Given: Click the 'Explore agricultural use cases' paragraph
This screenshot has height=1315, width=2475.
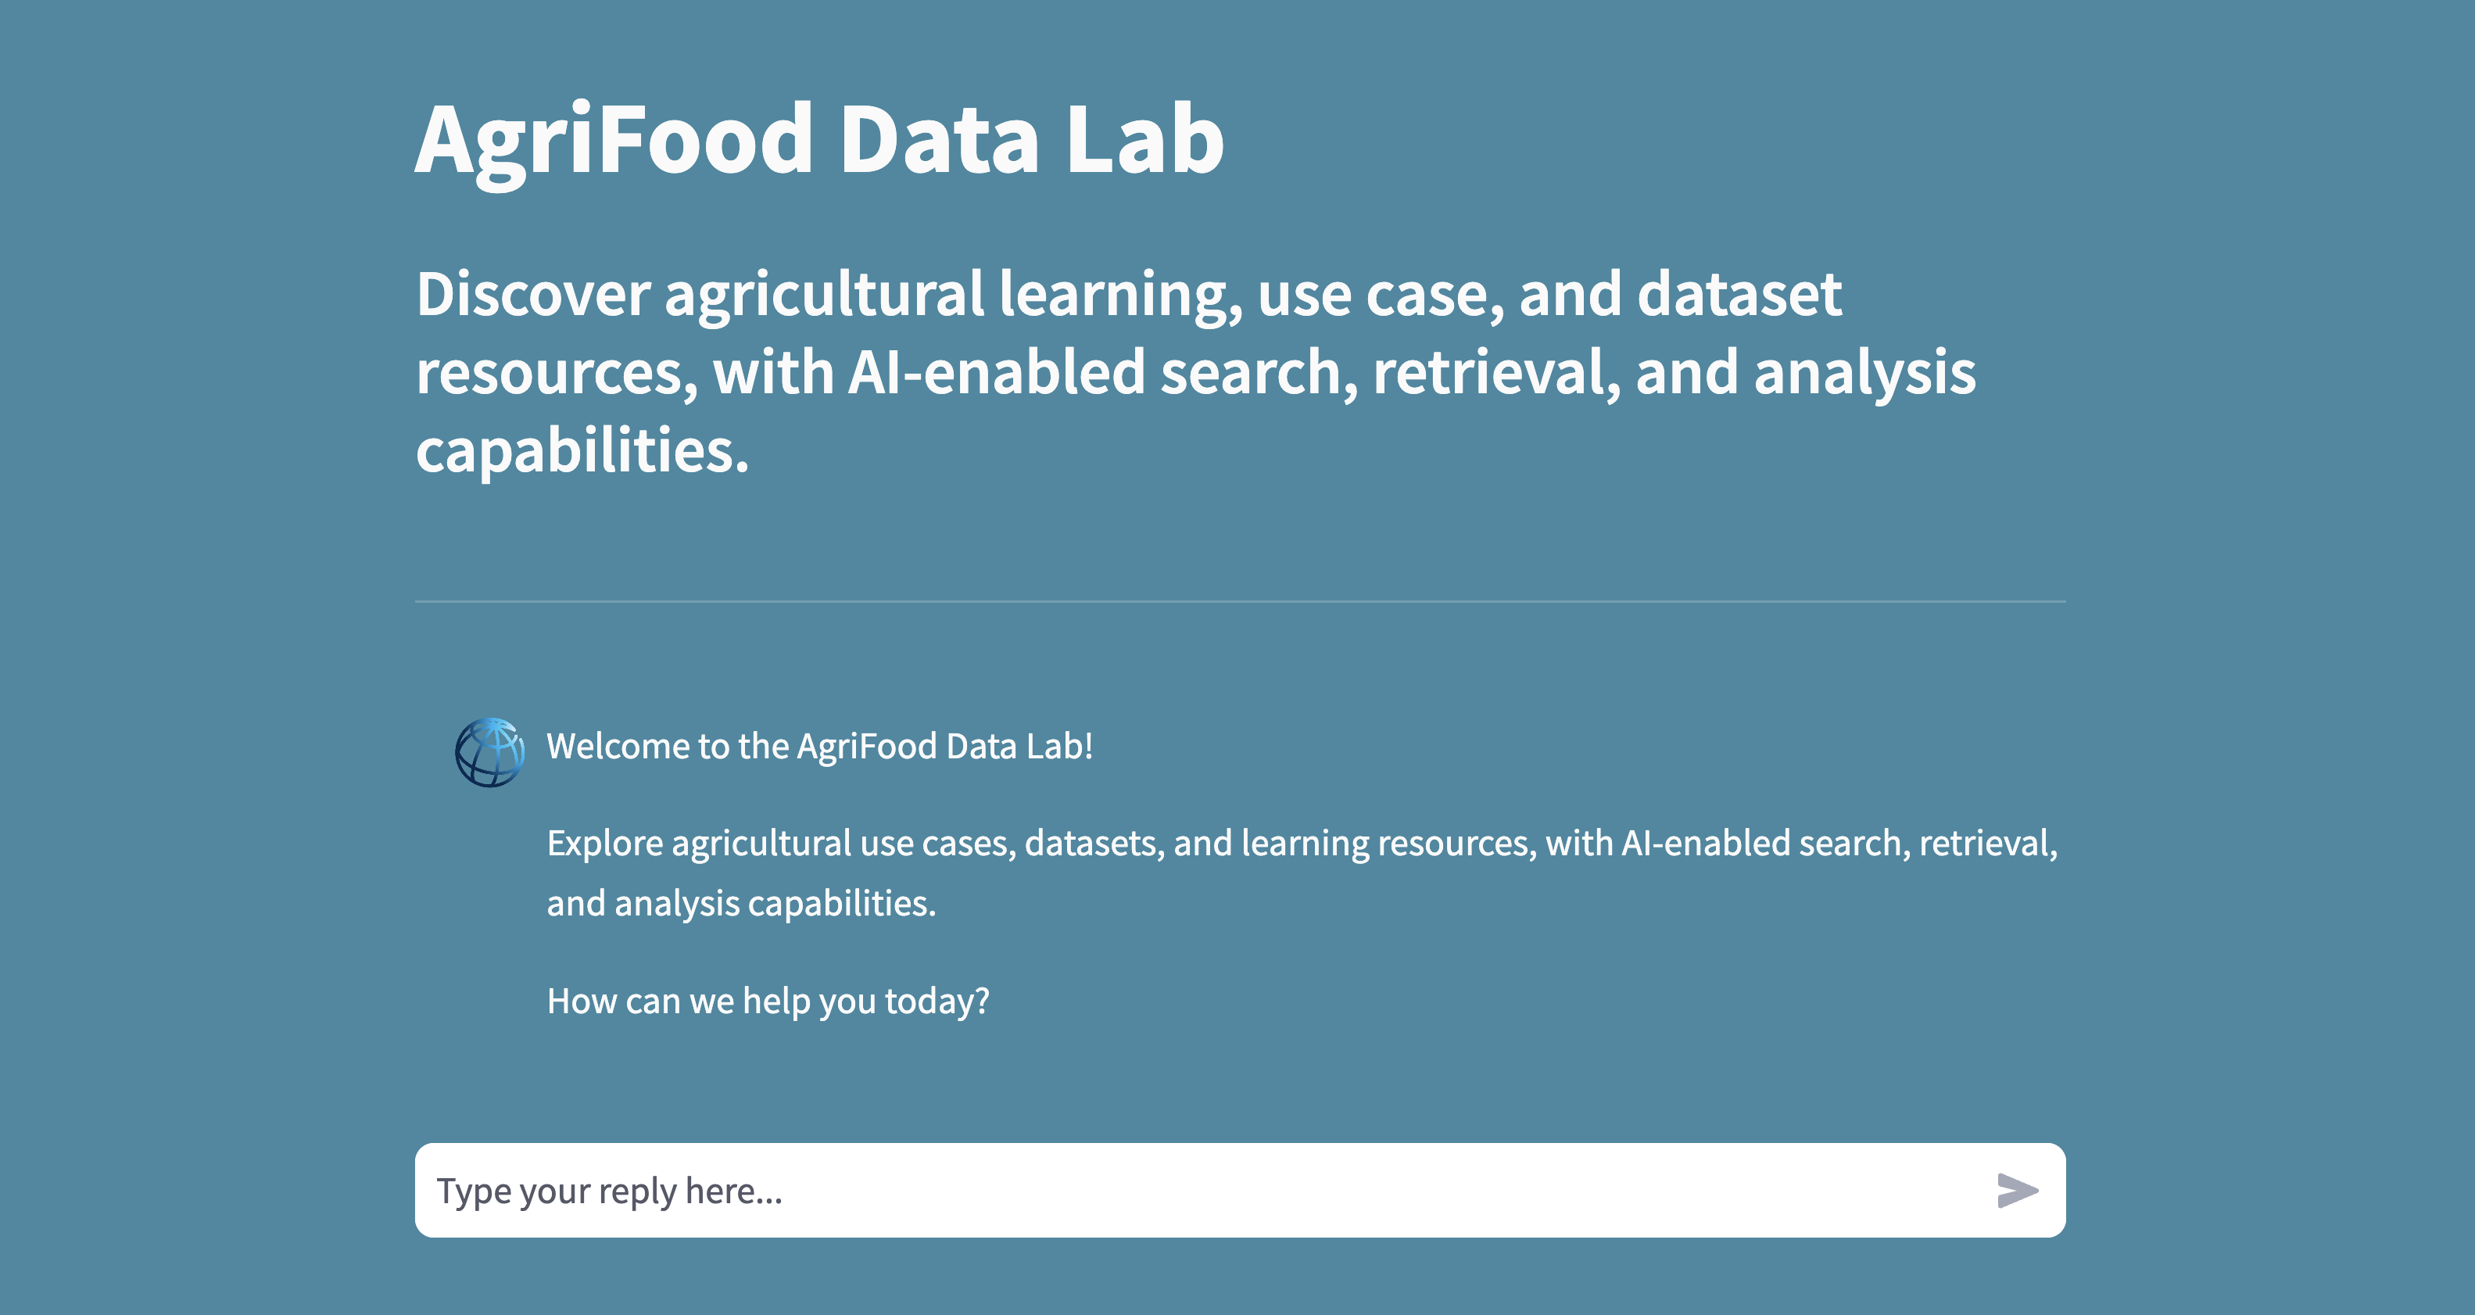Looking at the screenshot, I should [1302, 872].
